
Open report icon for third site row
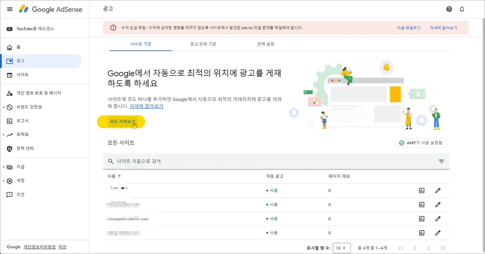[x=422, y=218]
